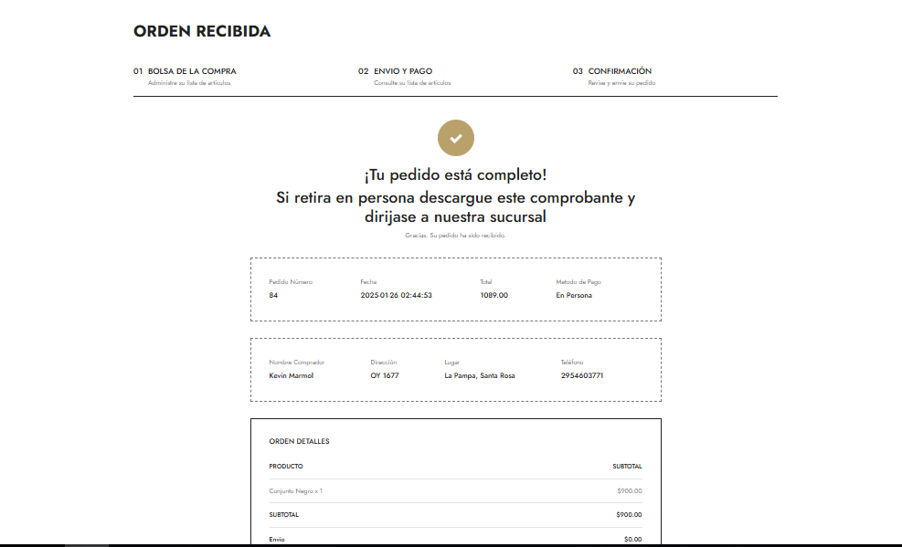
Task: Click the page scrollbar on the right
Action: tap(897, 274)
